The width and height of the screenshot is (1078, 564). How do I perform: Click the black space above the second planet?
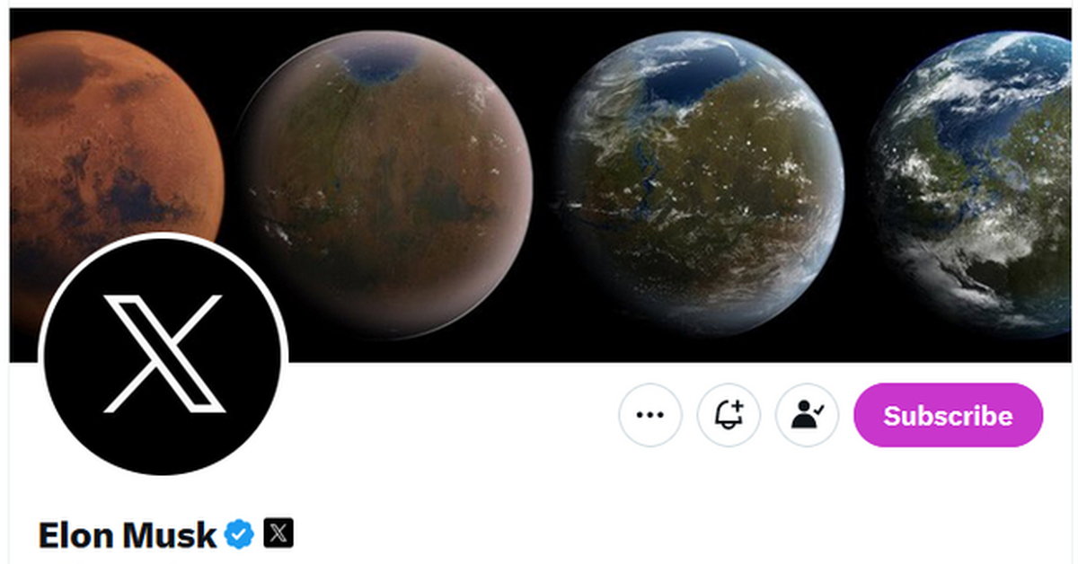(x=384, y=20)
